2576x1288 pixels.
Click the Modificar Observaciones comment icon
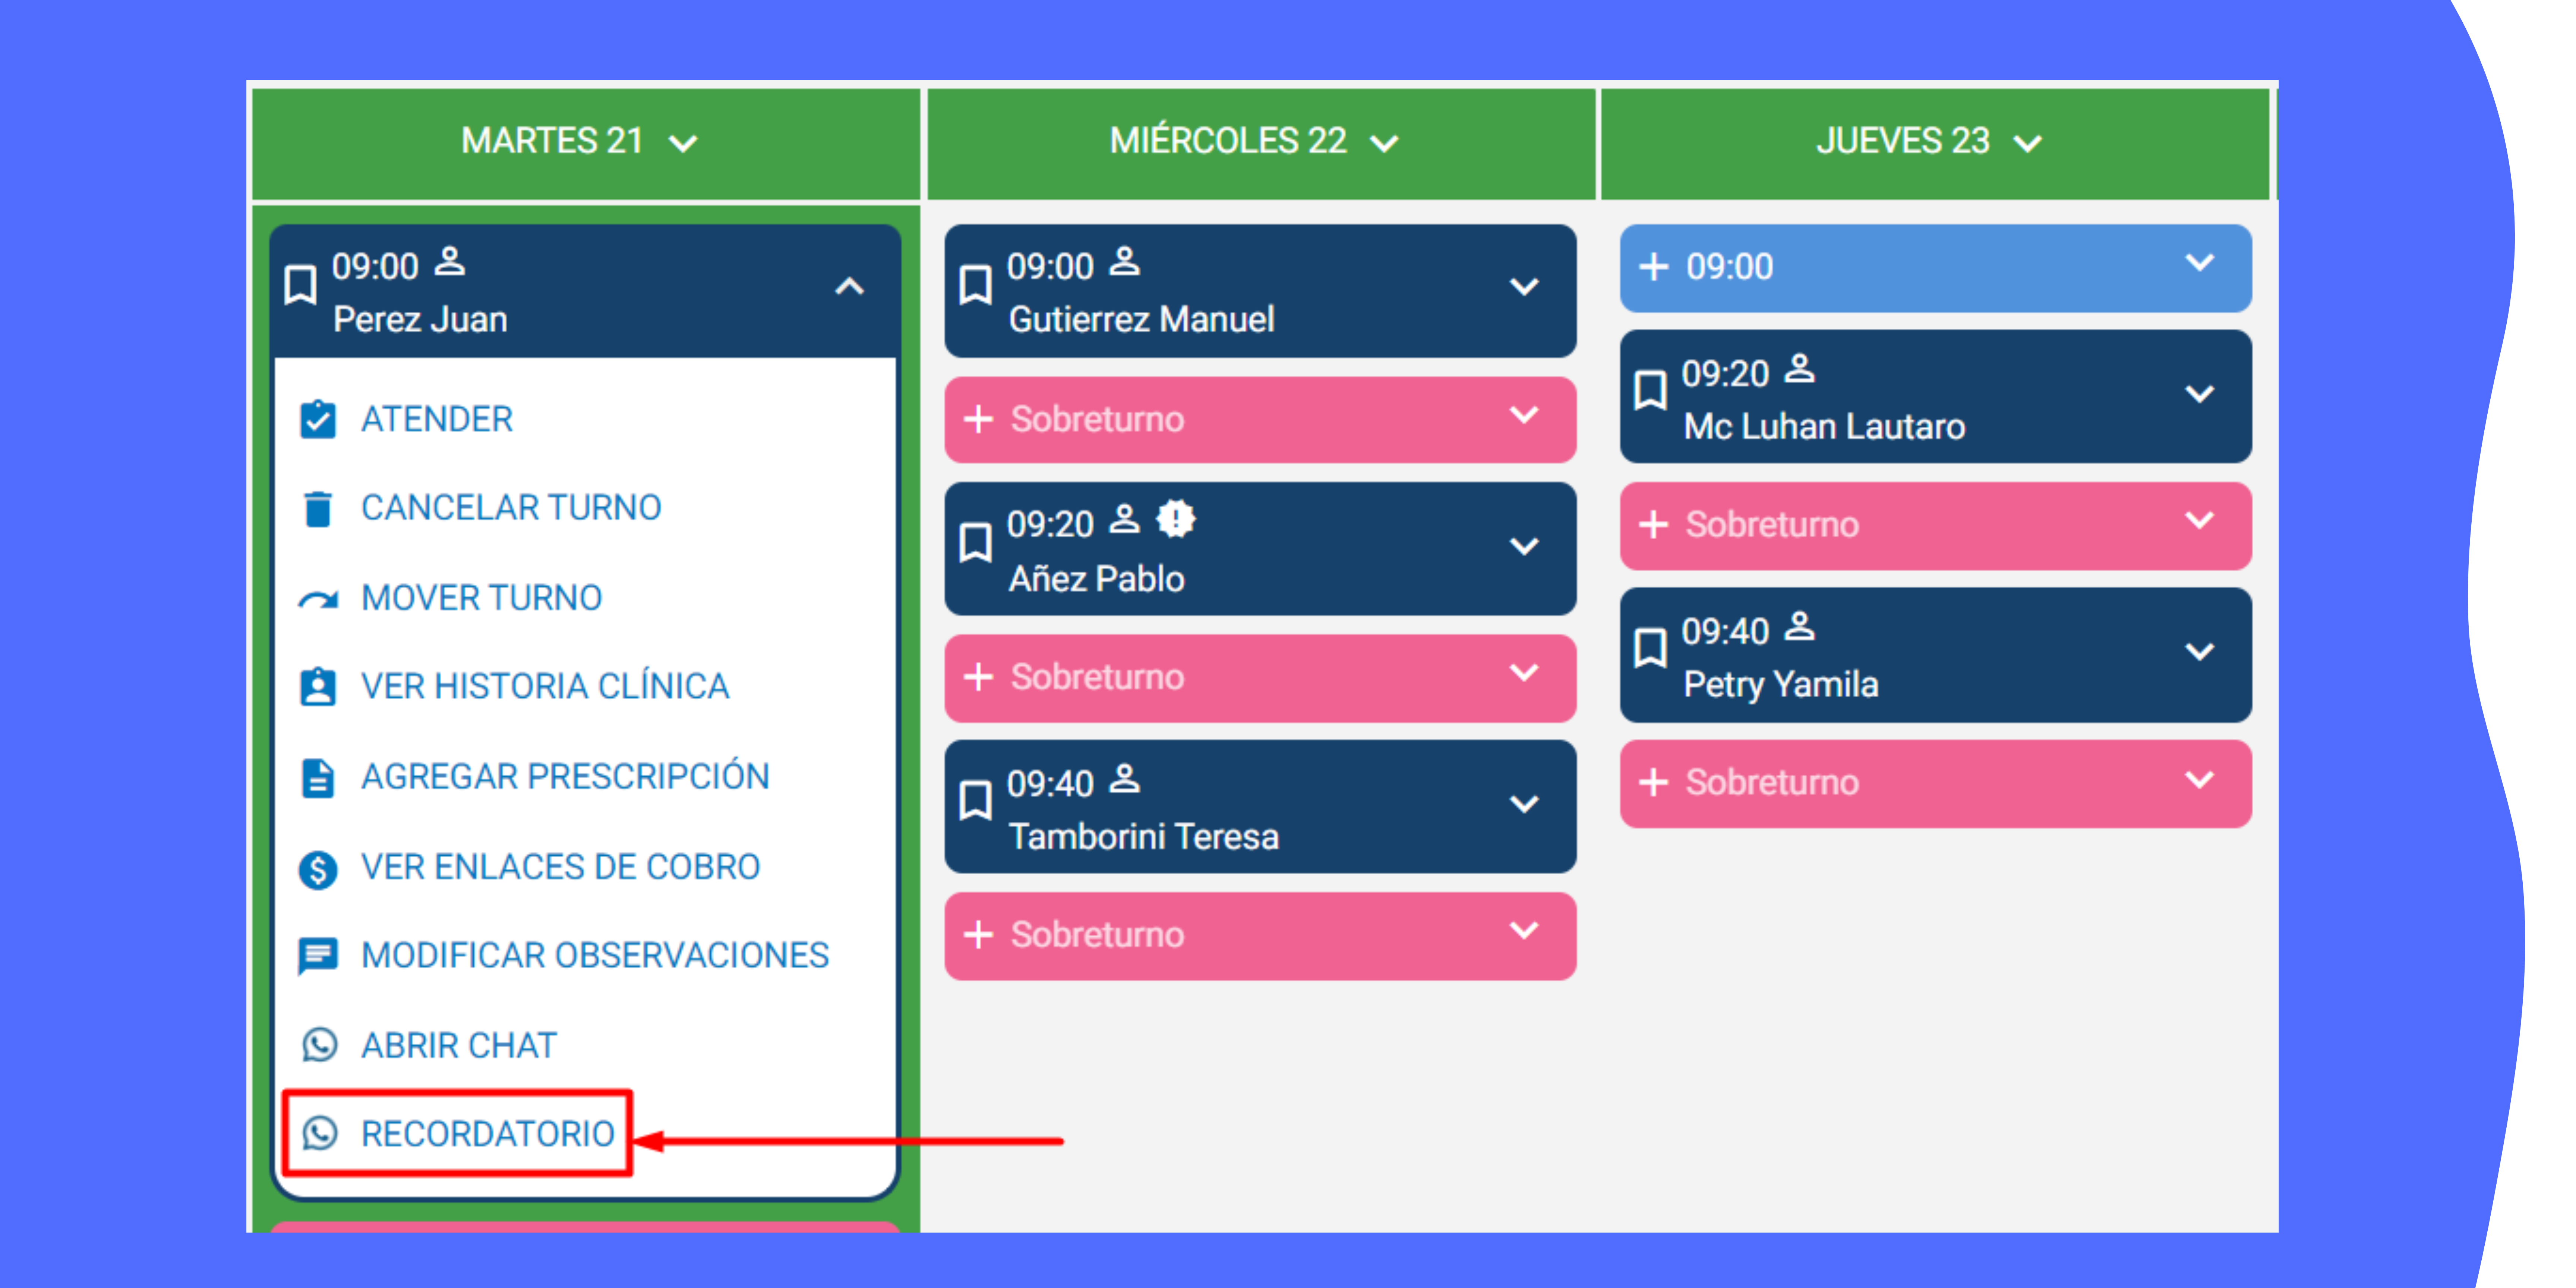pos(318,956)
